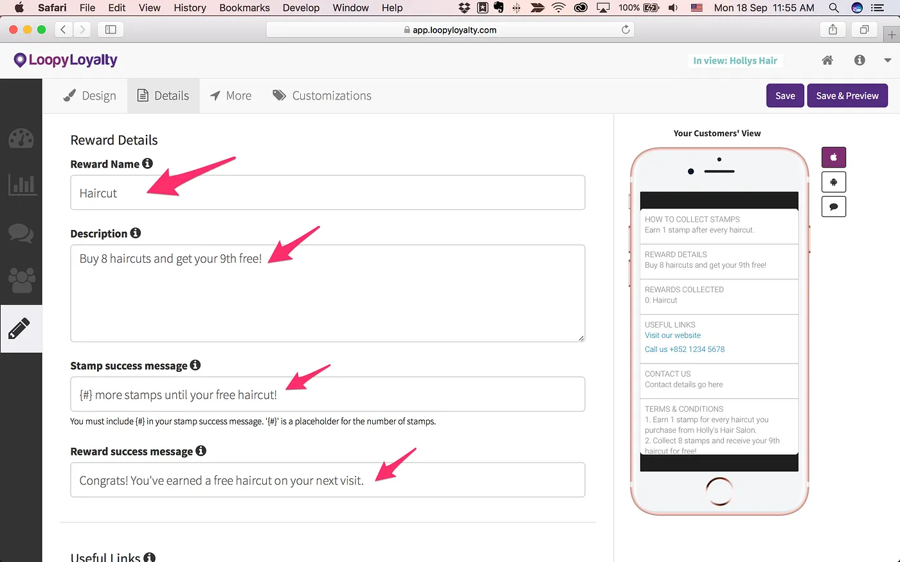Click the Reward success message field
The image size is (900, 562).
[328, 480]
